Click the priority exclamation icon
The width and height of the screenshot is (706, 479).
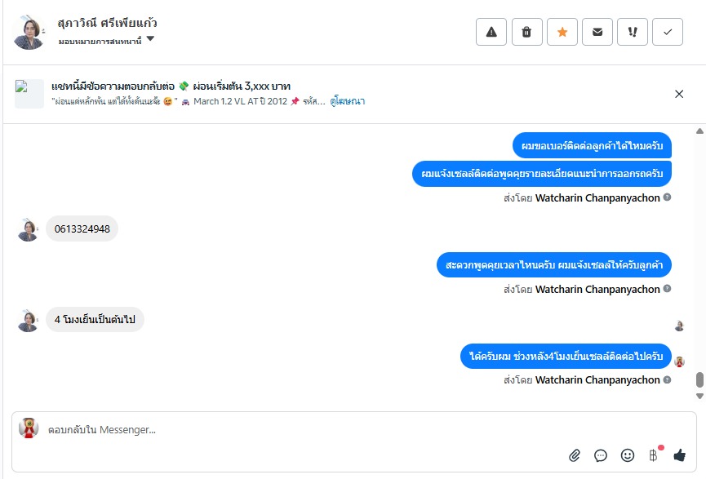(x=633, y=32)
